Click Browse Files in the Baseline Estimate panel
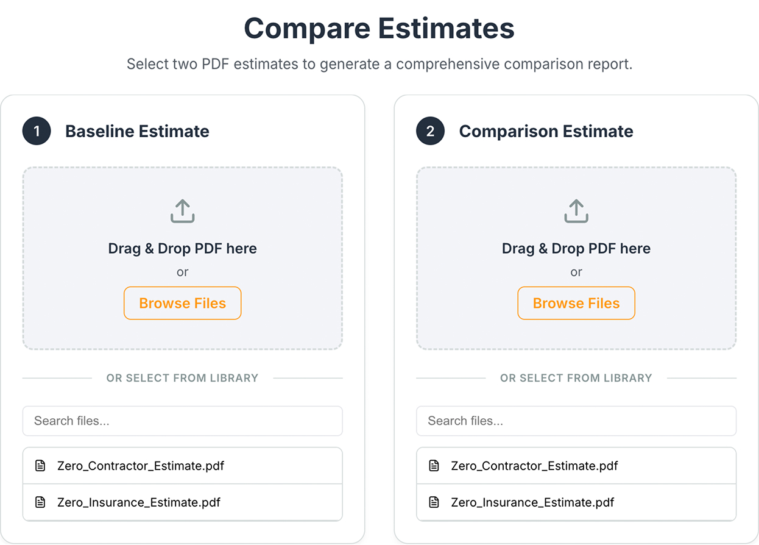The width and height of the screenshot is (759, 545). pyautogui.click(x=182, y=303)
